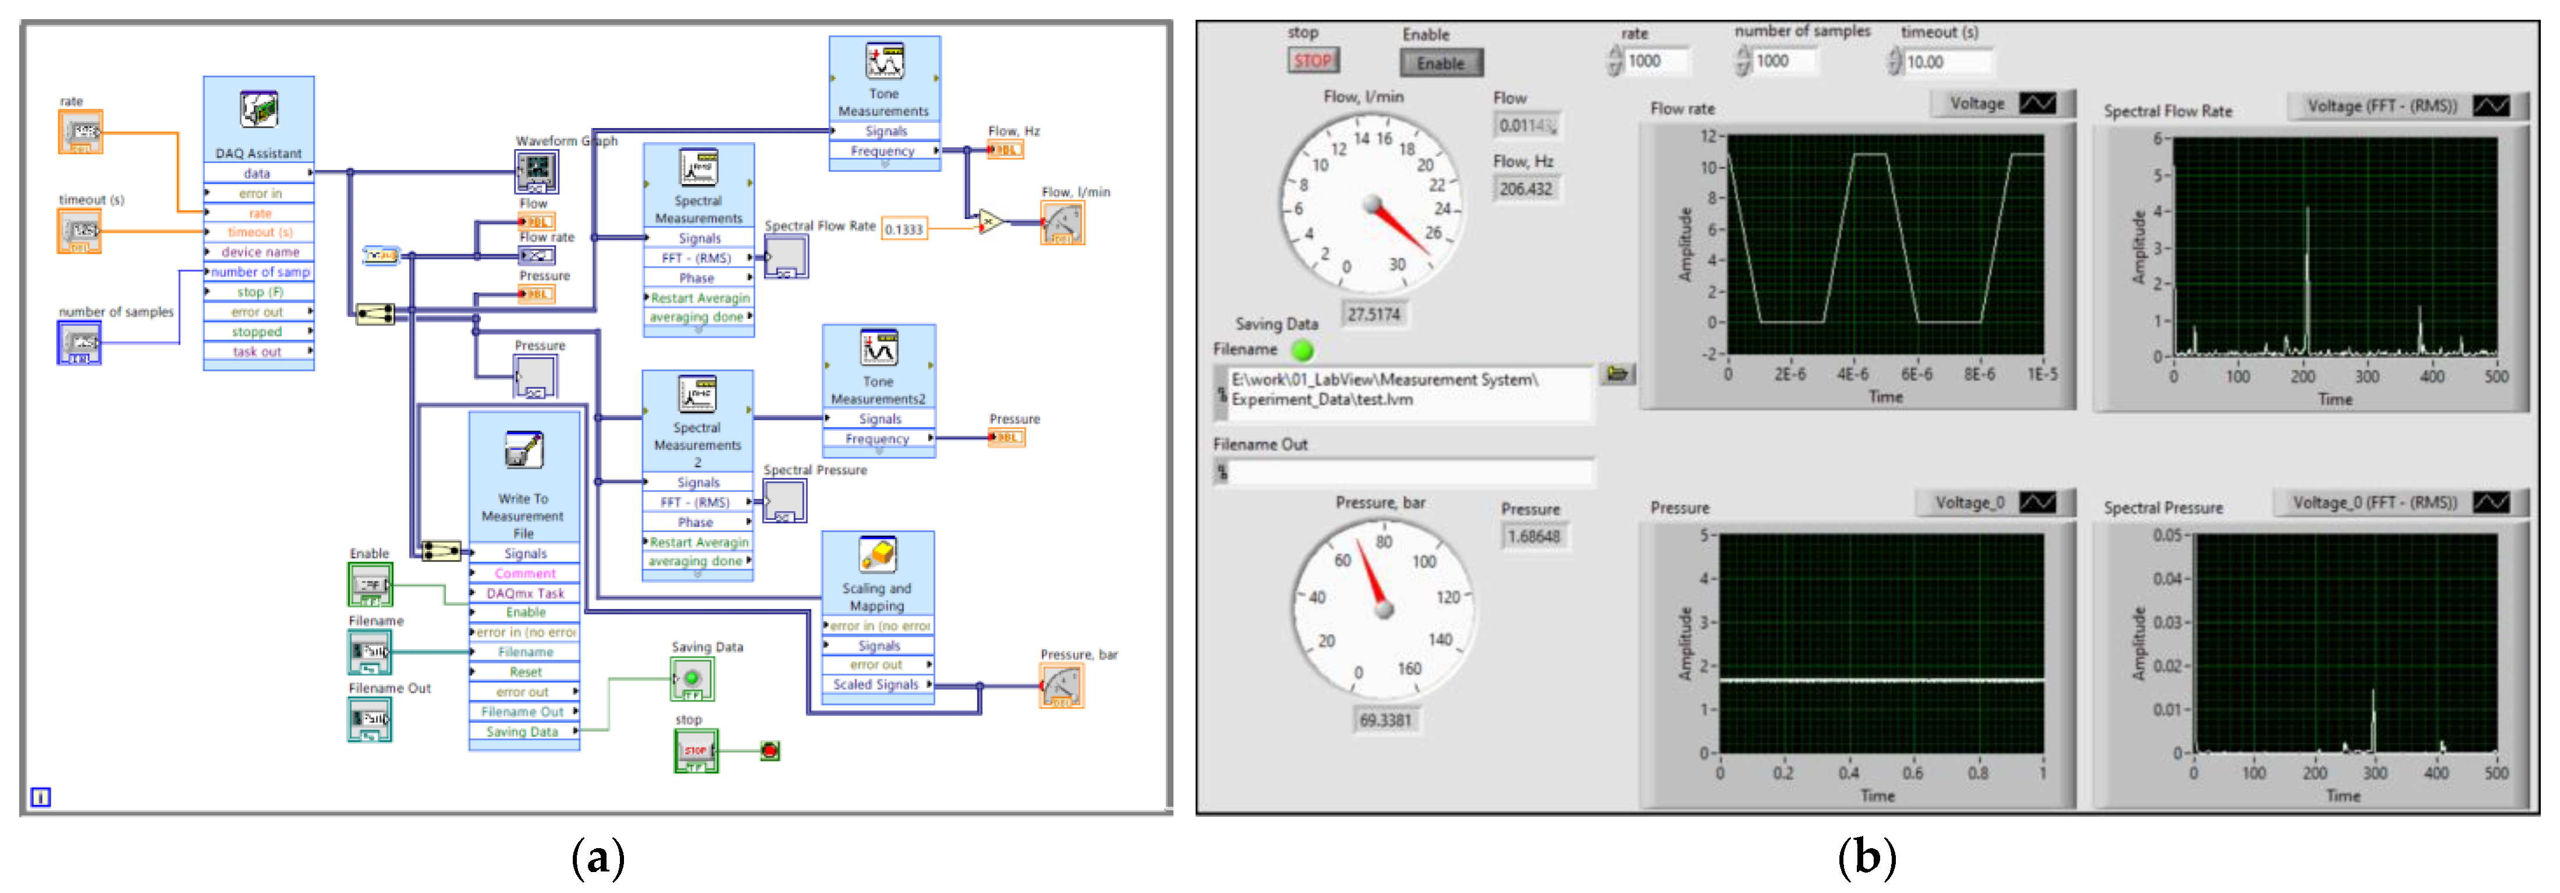Viewport: 2560px width, 893px height.
Task: Click the rate numeric field
Action: [x=1658, y=62]
